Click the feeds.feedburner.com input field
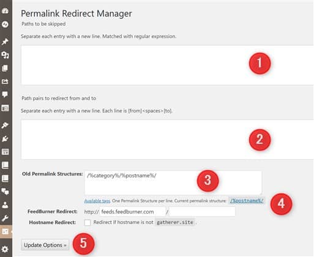314x257 pixels. (132, 212)
